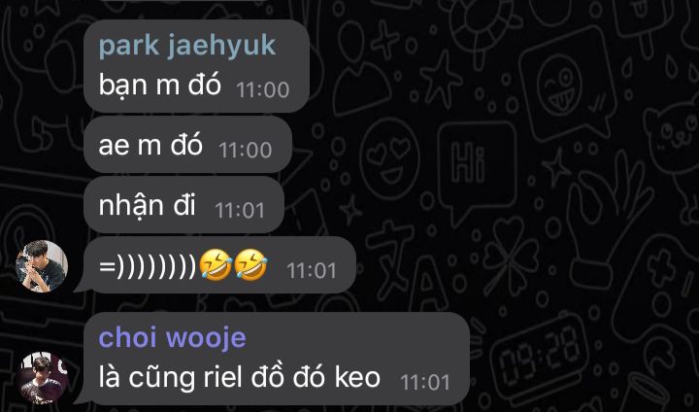Click 11:01 timestamp on choi wooje's message
The image size is (699, 412).
(425, 383)
